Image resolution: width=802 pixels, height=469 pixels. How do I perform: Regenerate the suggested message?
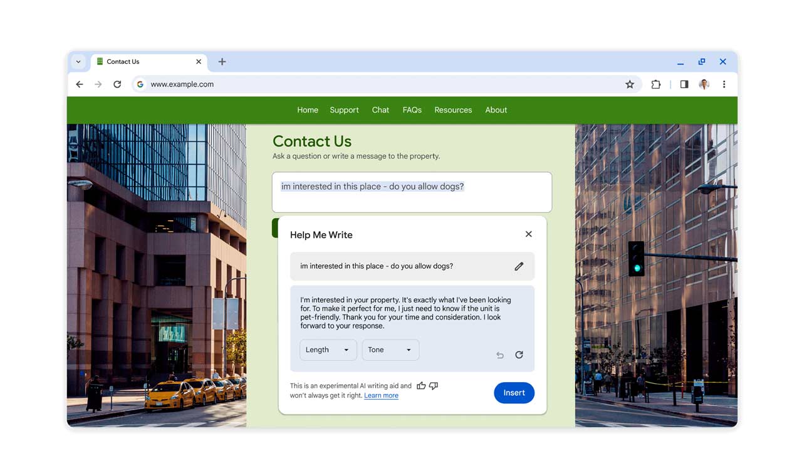pyautogui.click(x=519, y=355)
